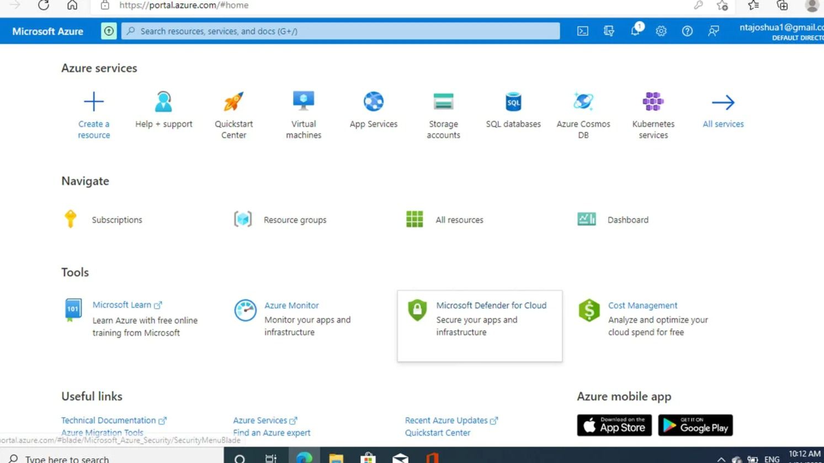Open Directories and subscriptions filter icon
Image resolution: width=824 pixels, height=463 pixels.
tap(609, 31)
